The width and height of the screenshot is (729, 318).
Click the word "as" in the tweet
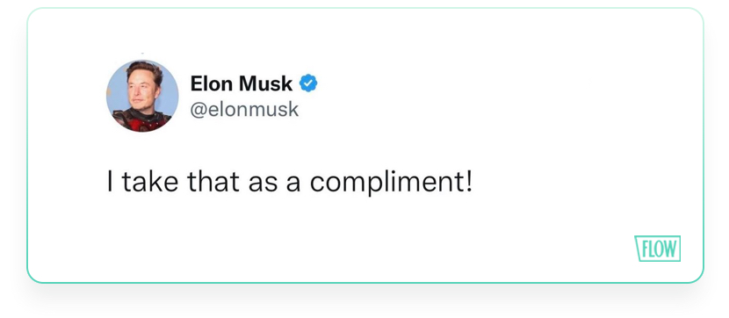[x=263, y=184]
